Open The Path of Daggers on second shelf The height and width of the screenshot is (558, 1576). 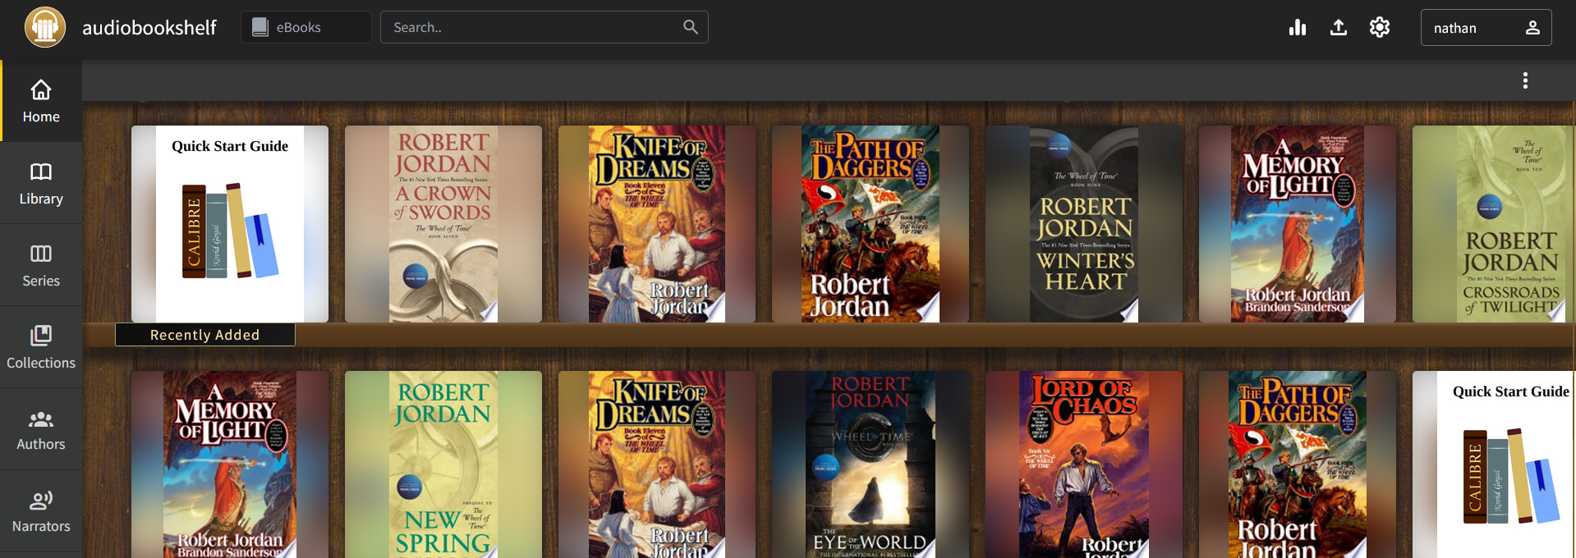click(1298, 464)
